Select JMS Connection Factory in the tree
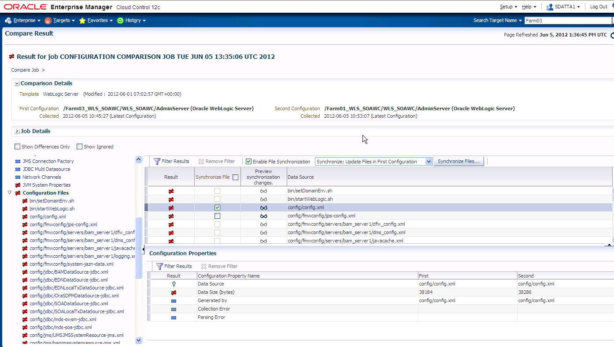 pyautogui.click(x=48, y=161)
